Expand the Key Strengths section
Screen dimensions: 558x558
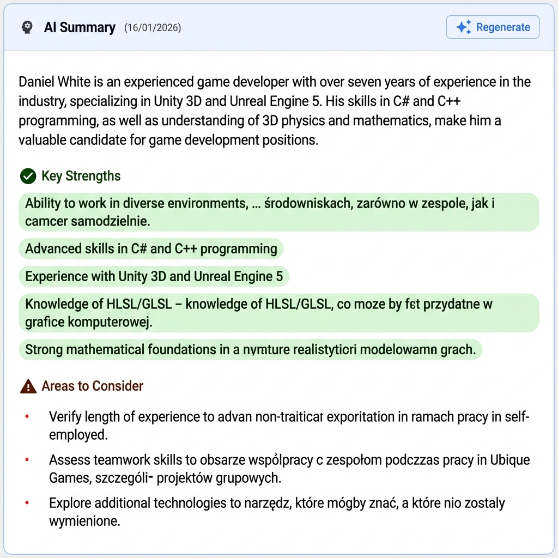81,175
